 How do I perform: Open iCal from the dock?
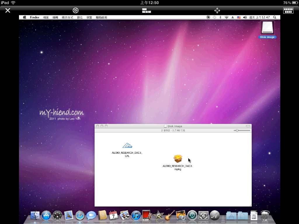(x=114, y=216)
